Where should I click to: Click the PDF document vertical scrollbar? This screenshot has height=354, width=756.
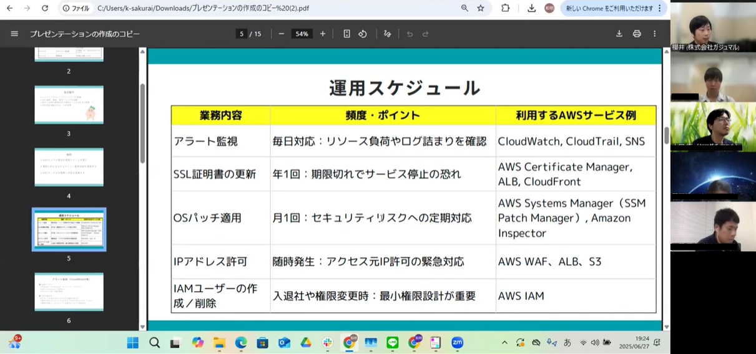pyautogui.click(x=666, y=135)
